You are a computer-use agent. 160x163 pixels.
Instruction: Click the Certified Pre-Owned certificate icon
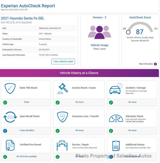pyautogui.click(x=10, y=145)
